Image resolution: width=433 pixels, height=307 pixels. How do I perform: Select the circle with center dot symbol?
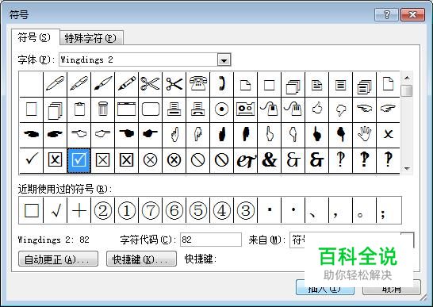pos(221,109)
